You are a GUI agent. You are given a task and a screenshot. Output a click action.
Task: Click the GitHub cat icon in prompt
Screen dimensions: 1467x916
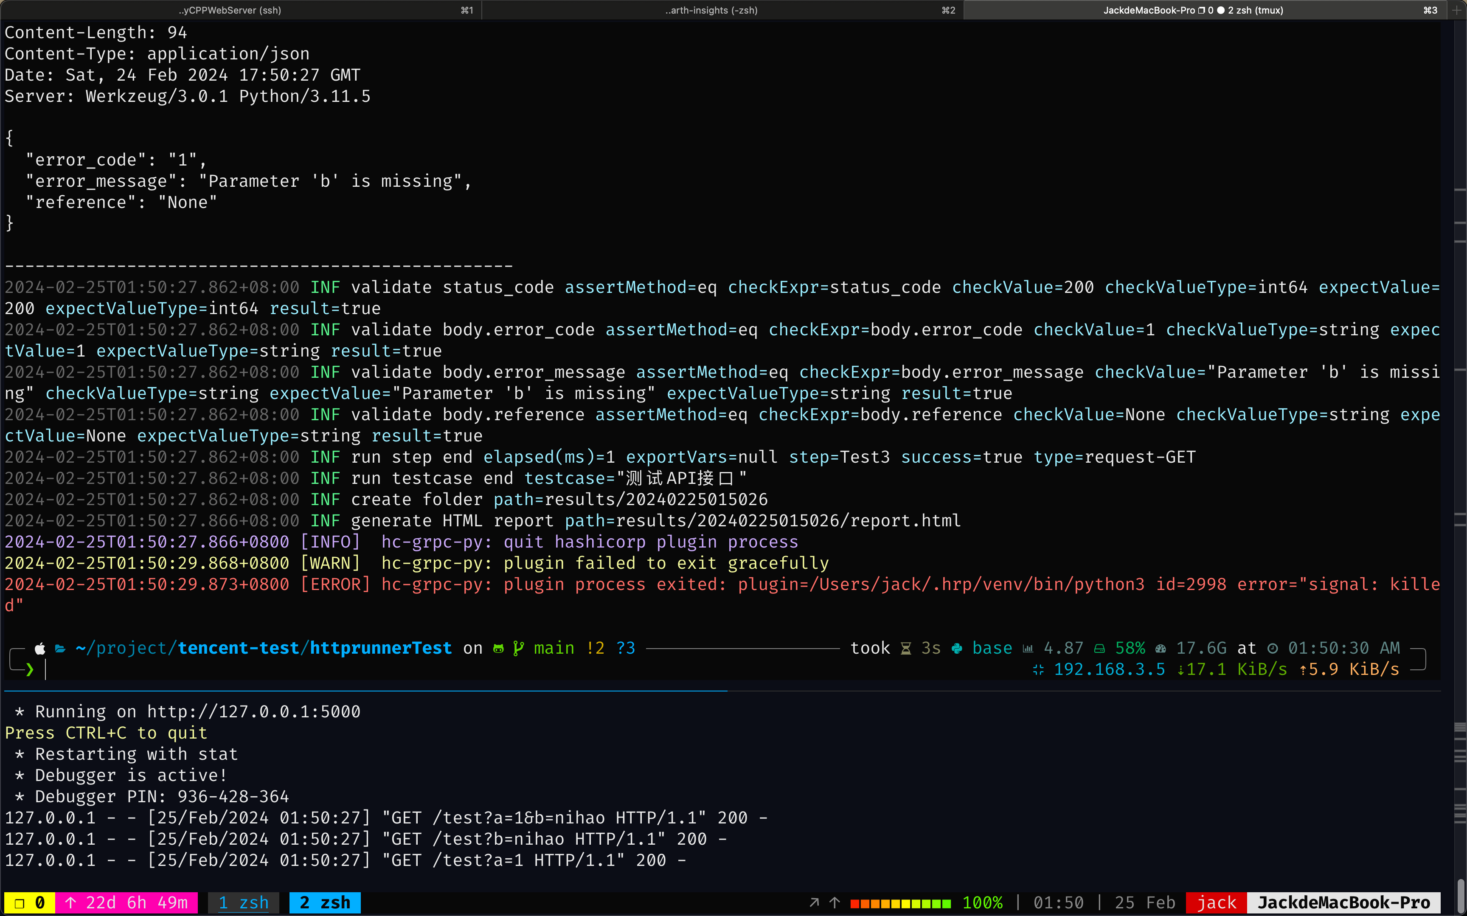[498, 649]
